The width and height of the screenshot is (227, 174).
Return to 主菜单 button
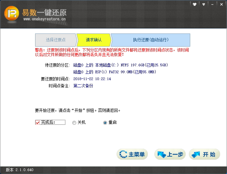coord(132,154)
